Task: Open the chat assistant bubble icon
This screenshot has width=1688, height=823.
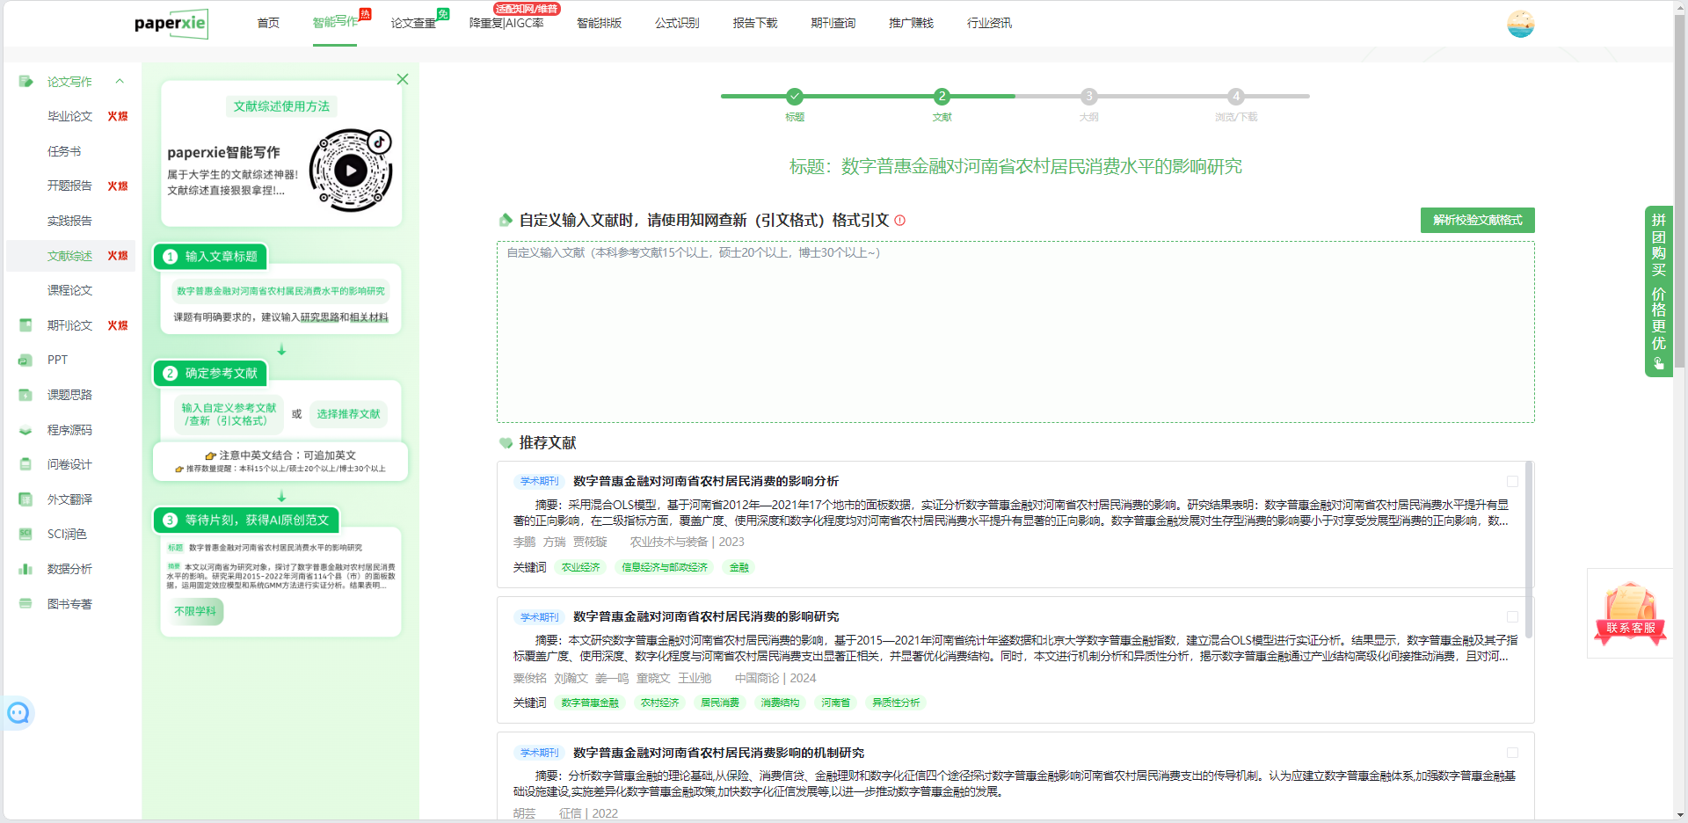Action: (x=18, y=713)
